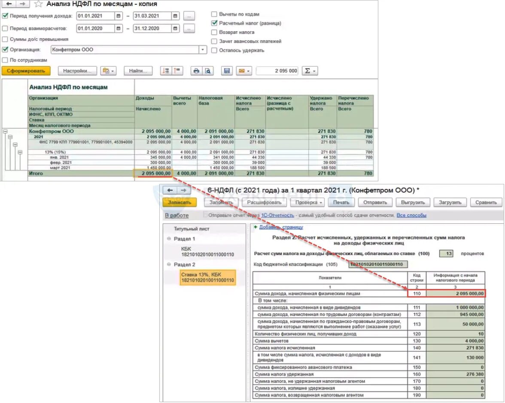Enable Осталось удержать checkbox

tap(214, 50)
